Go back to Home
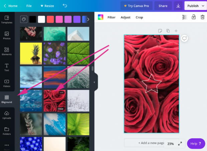This screenshot has height=151, width=207. pyautogui.click(x=11, y=6)
